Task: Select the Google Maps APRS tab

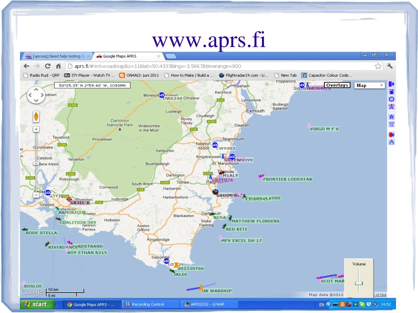Action: 128,56
